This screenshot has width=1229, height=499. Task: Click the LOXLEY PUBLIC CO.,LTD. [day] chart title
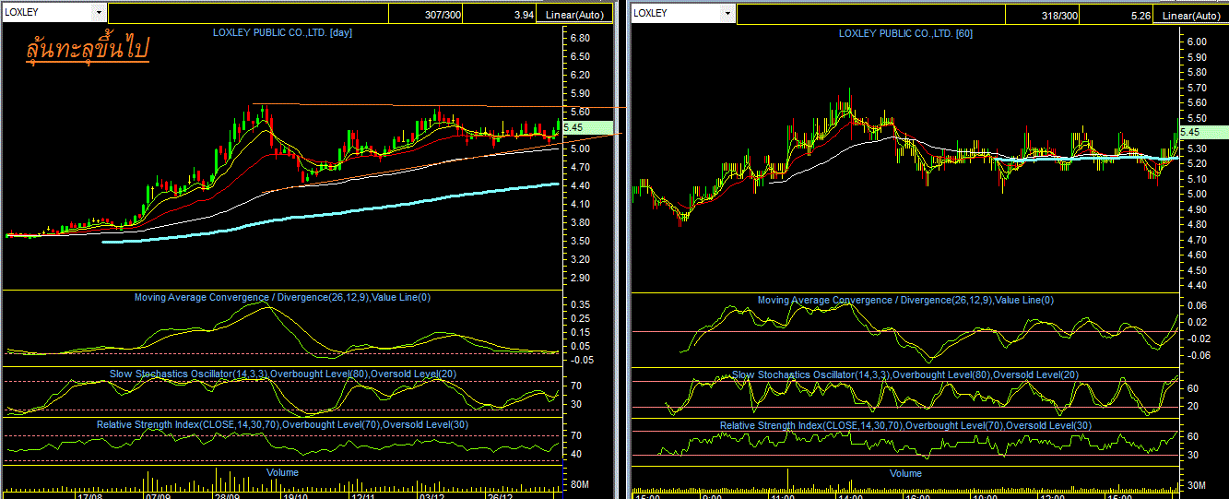[282, 32]
